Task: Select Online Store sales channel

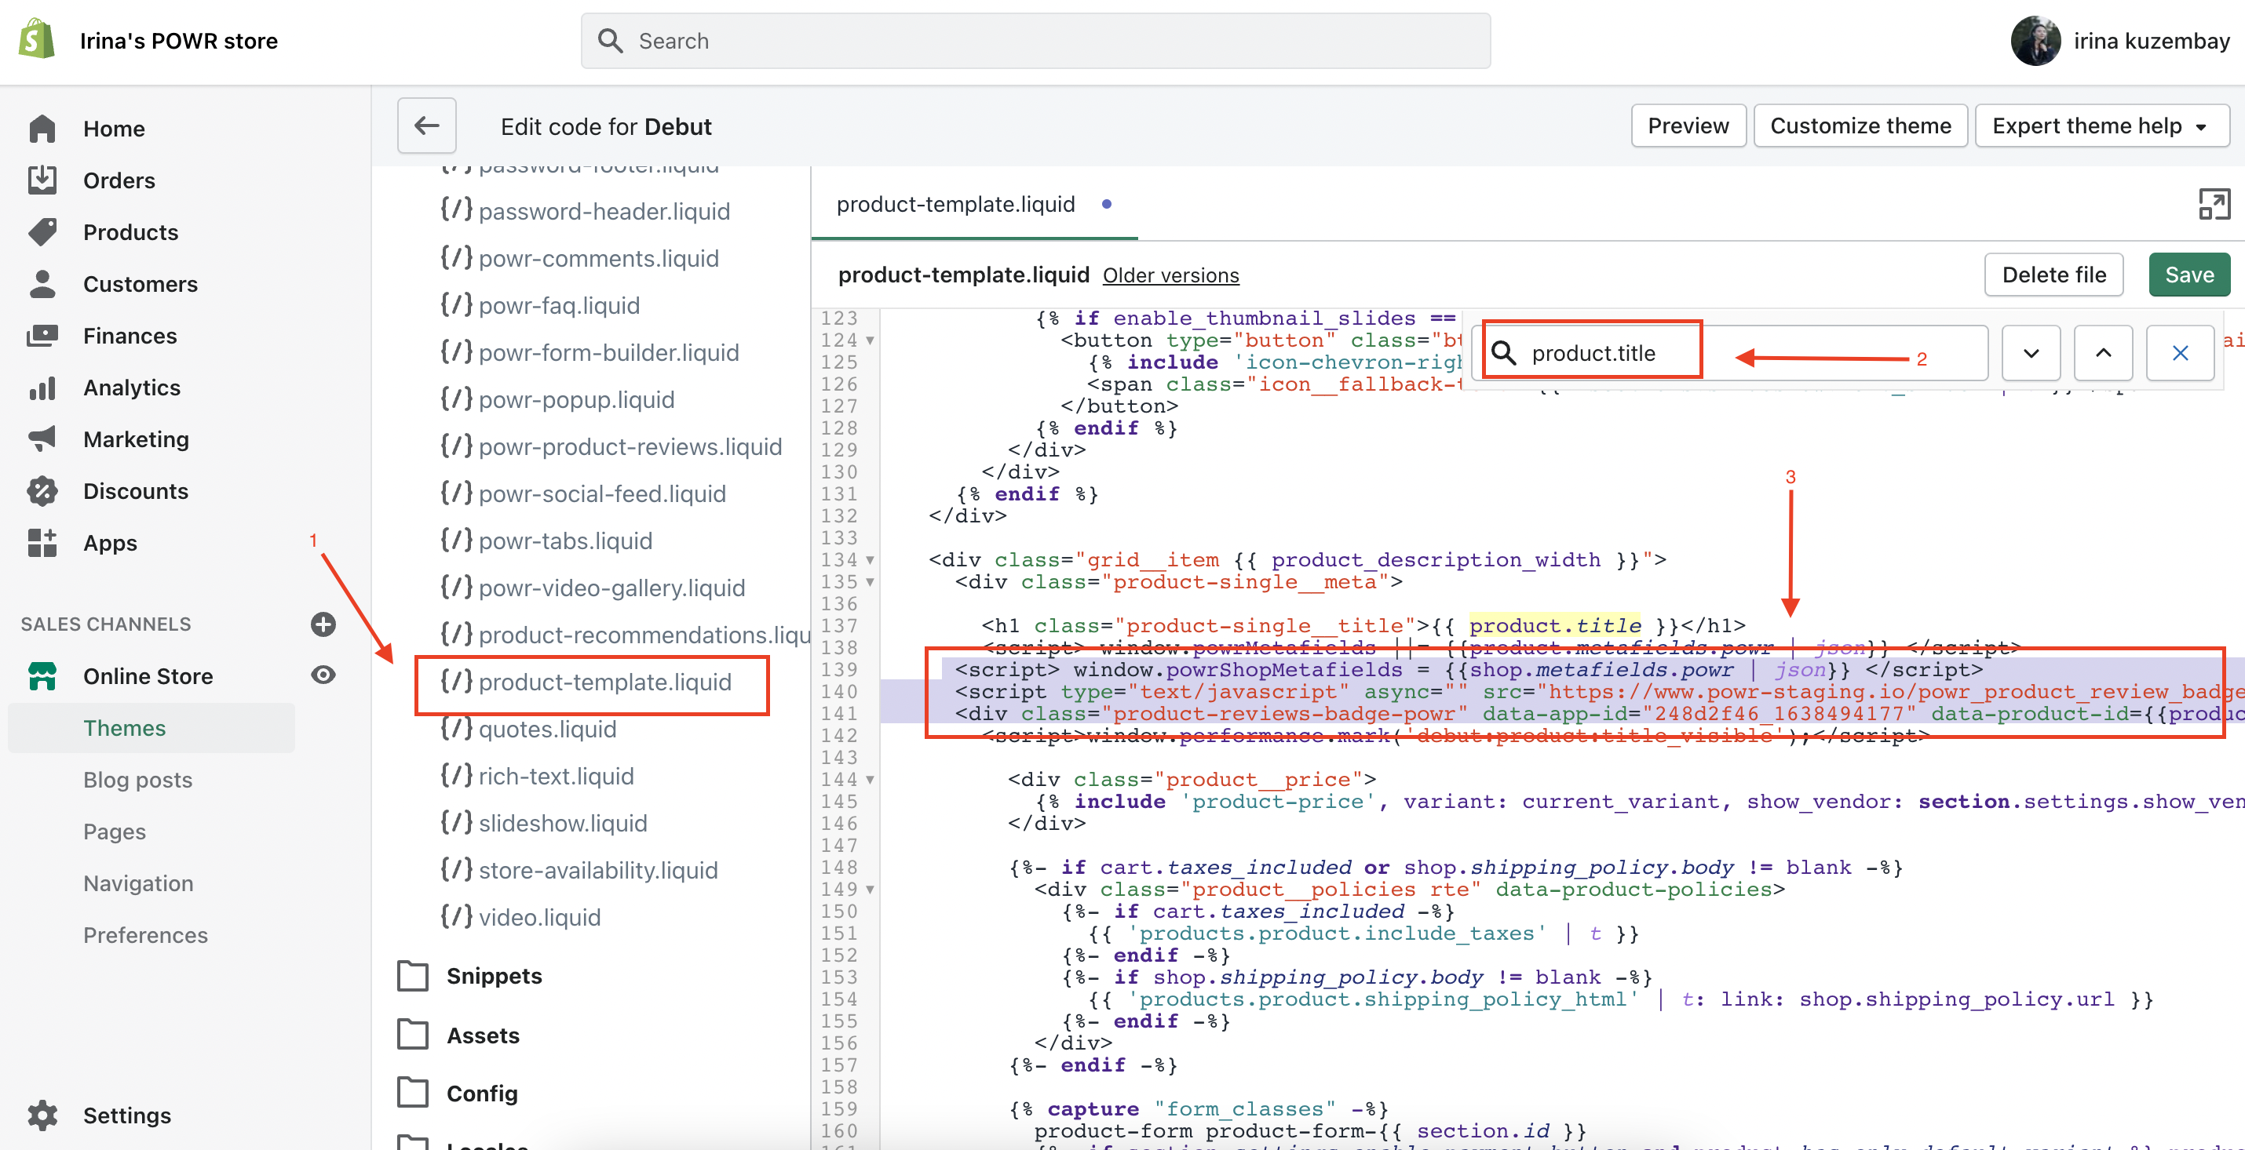Action: pos(148,676)
